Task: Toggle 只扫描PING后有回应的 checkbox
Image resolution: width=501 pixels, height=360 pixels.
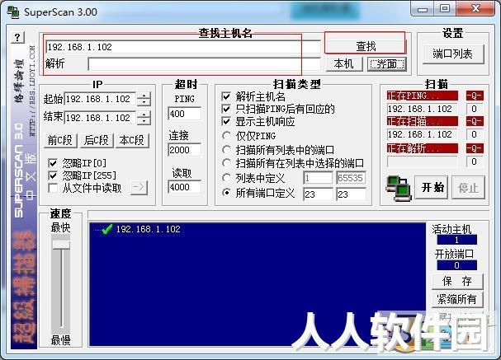Action: [226, 109]
